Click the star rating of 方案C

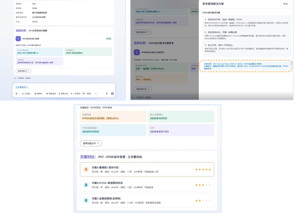click(x=203, y=200)
